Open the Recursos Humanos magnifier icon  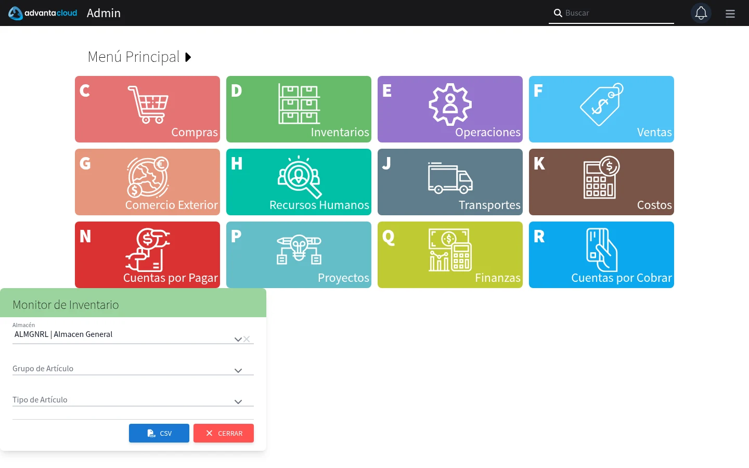pos(299,177)
